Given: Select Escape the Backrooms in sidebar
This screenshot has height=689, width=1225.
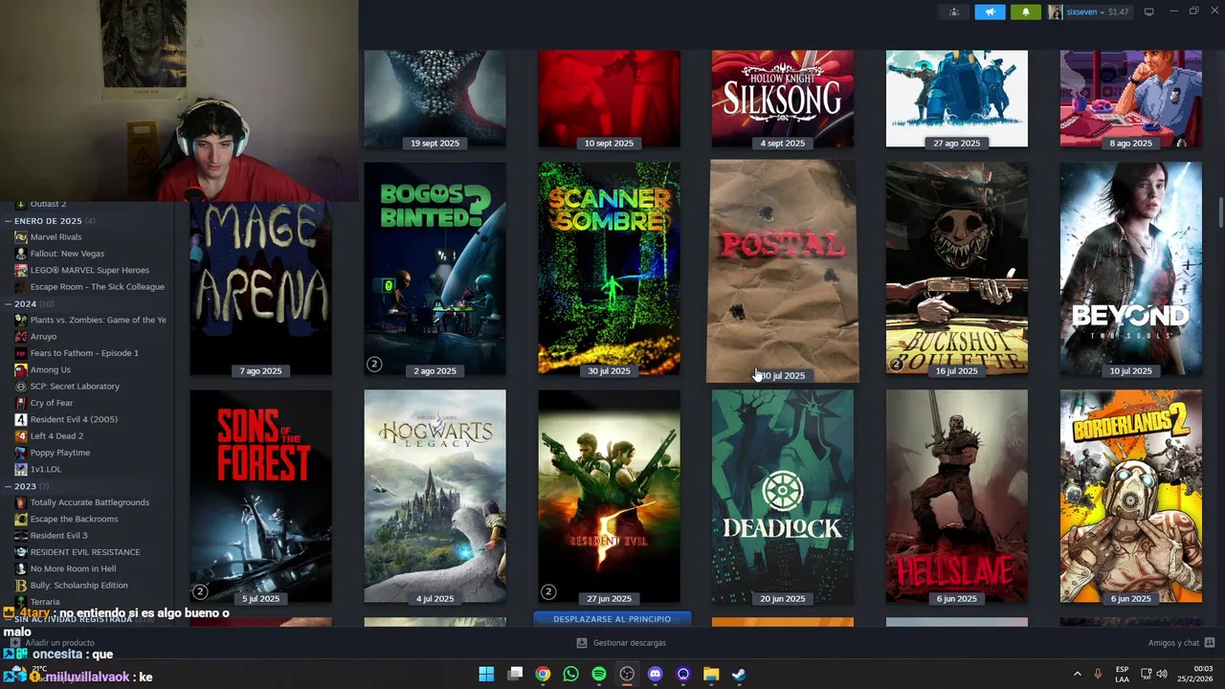Looking at the screenshot, I should coord(74,519).
